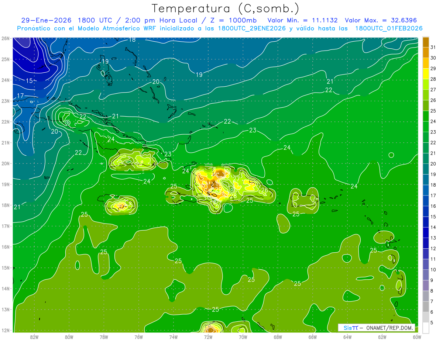Screen dimensions: 443x342
Task: Click the "72W" longitude axis label
Action: [208, 337]
